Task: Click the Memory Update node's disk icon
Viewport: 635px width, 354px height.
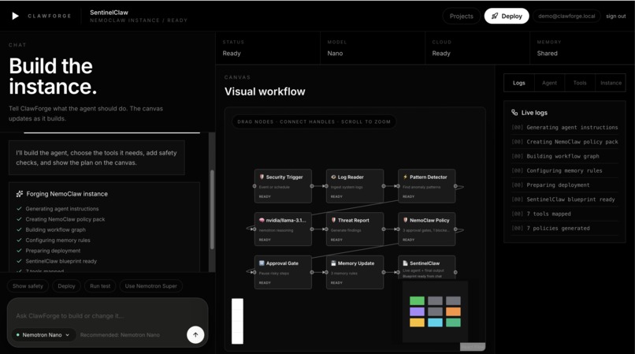Action: (333, 263)
